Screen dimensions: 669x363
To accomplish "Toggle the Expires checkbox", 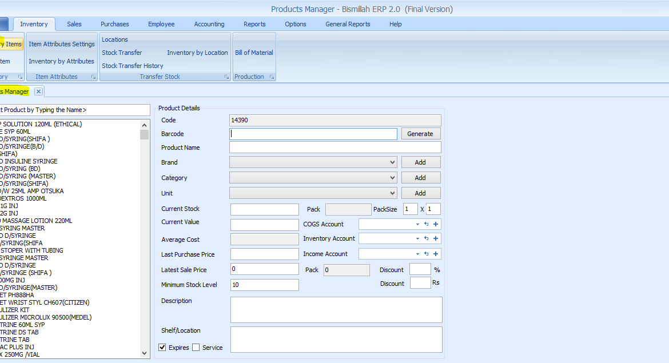I will (x=162, y=347).
